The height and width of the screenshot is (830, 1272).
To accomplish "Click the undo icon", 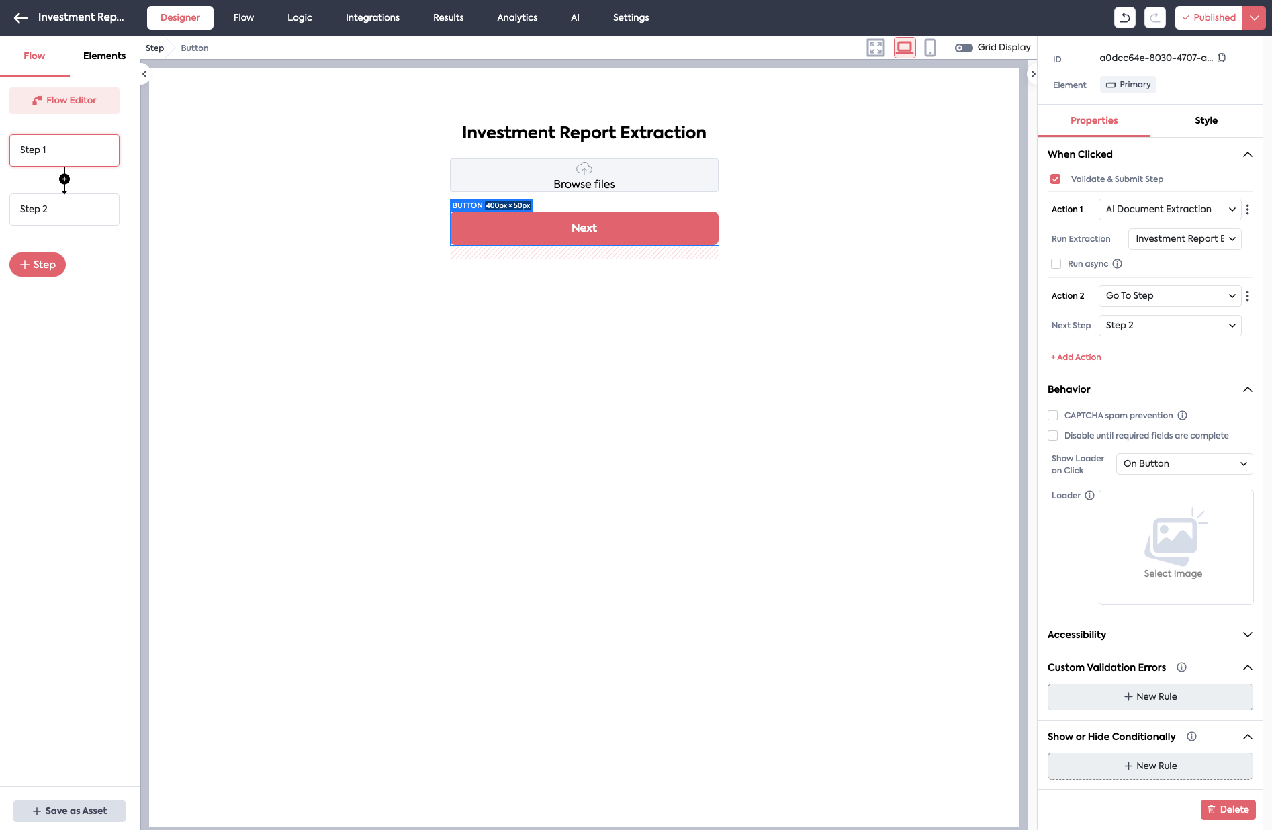I will (x=1124, y=18).
